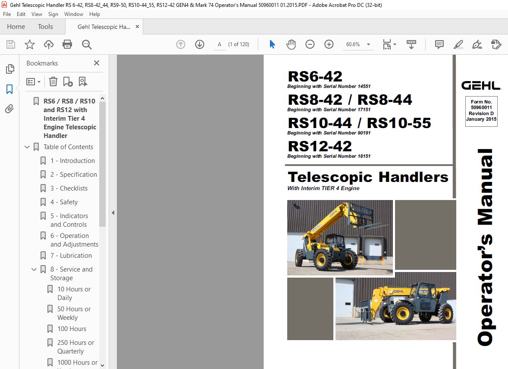Click the upload to cloud icon
508x369 pixels.
coord(49,44)
